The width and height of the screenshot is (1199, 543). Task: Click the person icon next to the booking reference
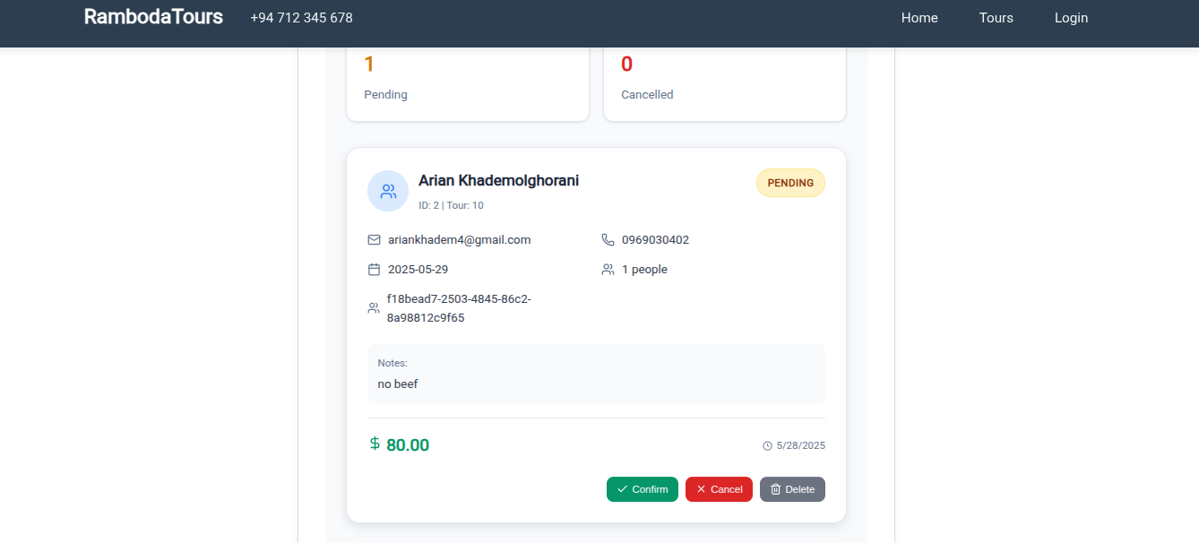(373, 307)
